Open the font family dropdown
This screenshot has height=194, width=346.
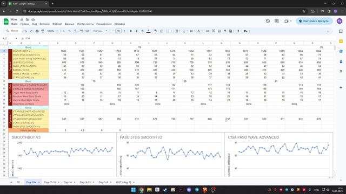(x=100, y=31)
